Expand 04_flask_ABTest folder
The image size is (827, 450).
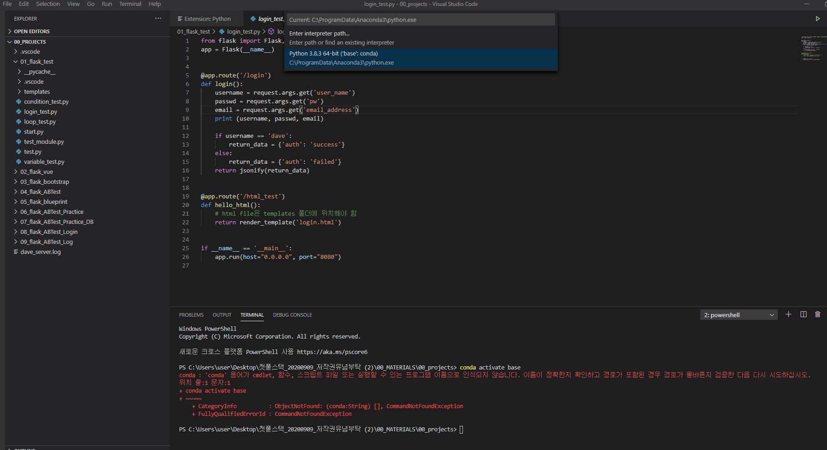pos(40,192)
